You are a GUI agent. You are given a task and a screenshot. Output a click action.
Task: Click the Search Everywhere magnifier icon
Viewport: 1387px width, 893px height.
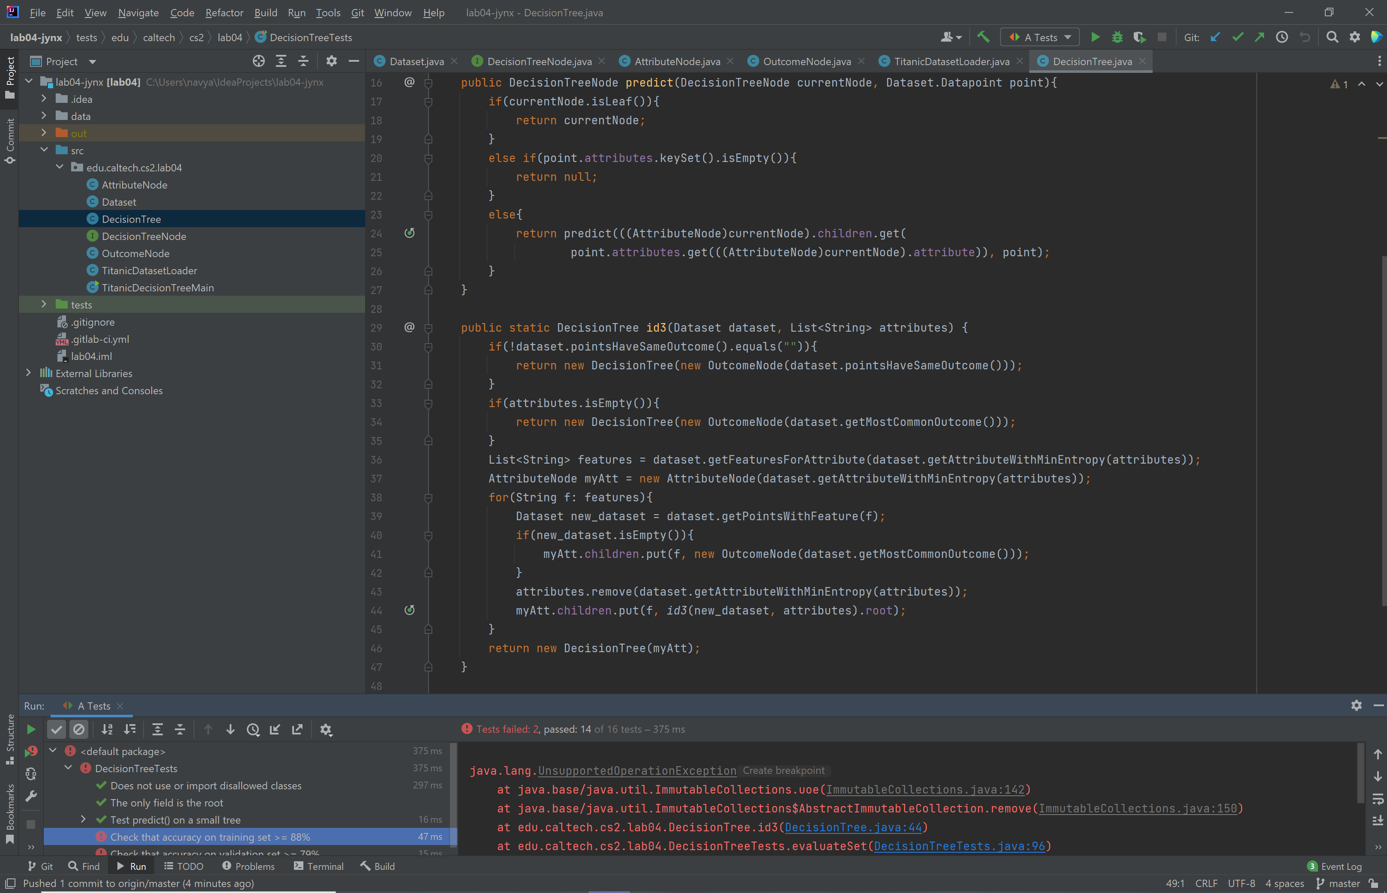pos(1332,37)
